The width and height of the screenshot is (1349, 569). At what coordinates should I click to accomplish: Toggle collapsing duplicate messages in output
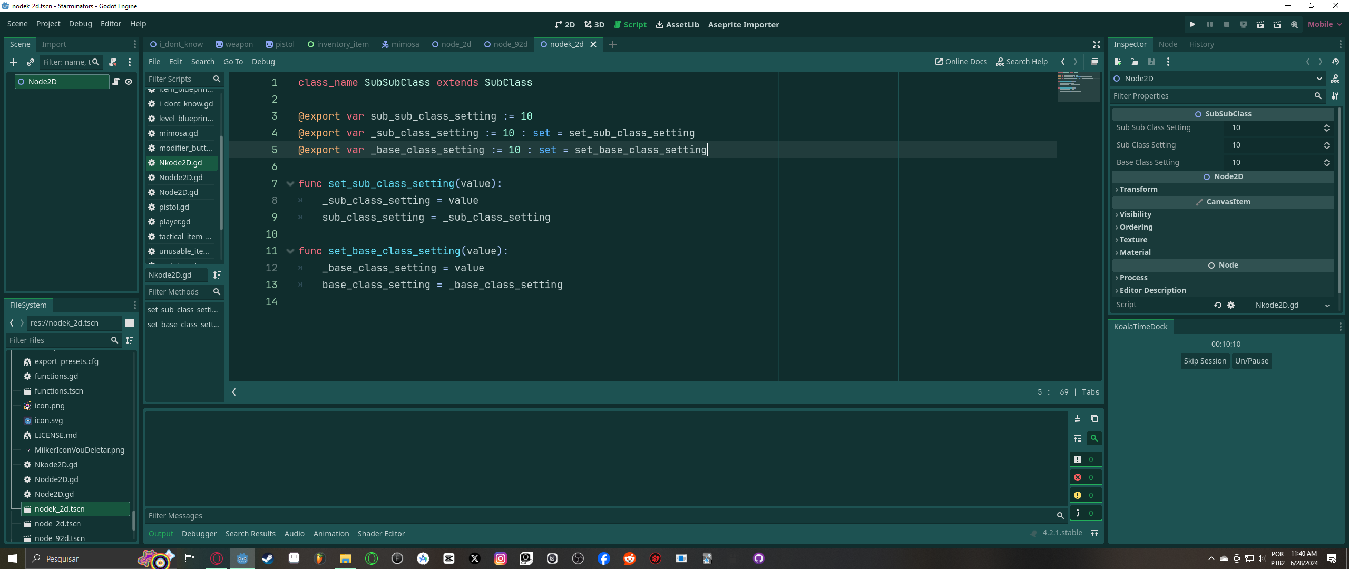(1078, 438)
